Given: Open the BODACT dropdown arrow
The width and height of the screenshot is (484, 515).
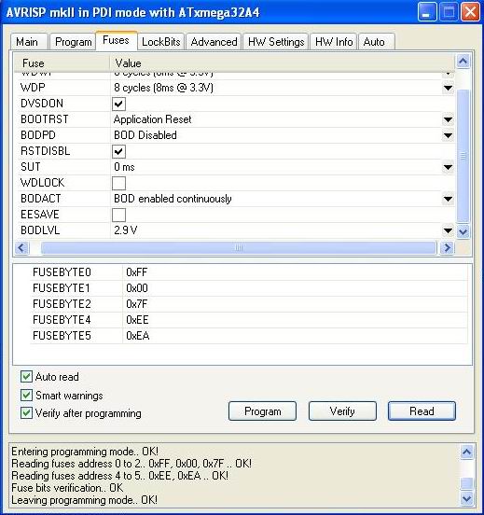Looking at the screenshot, I should pos(448,199).
